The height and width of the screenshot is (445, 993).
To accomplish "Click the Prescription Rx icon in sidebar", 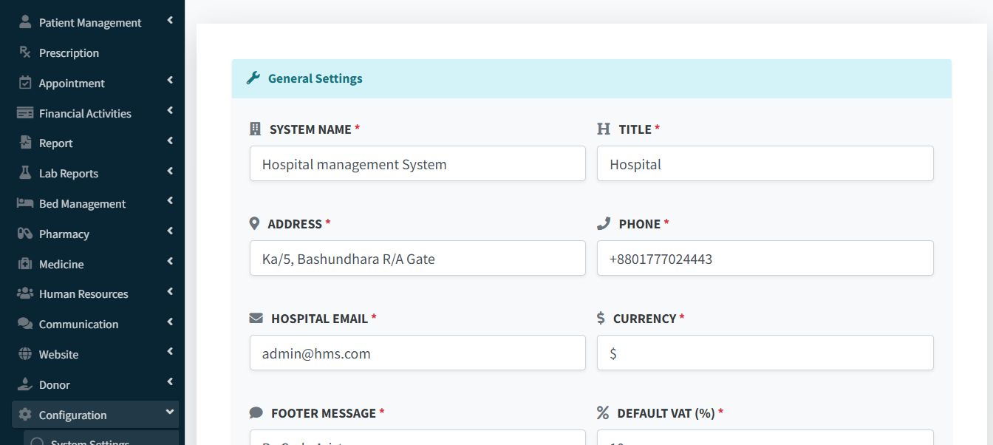I will pyautogui.click(x=25, y=52).
